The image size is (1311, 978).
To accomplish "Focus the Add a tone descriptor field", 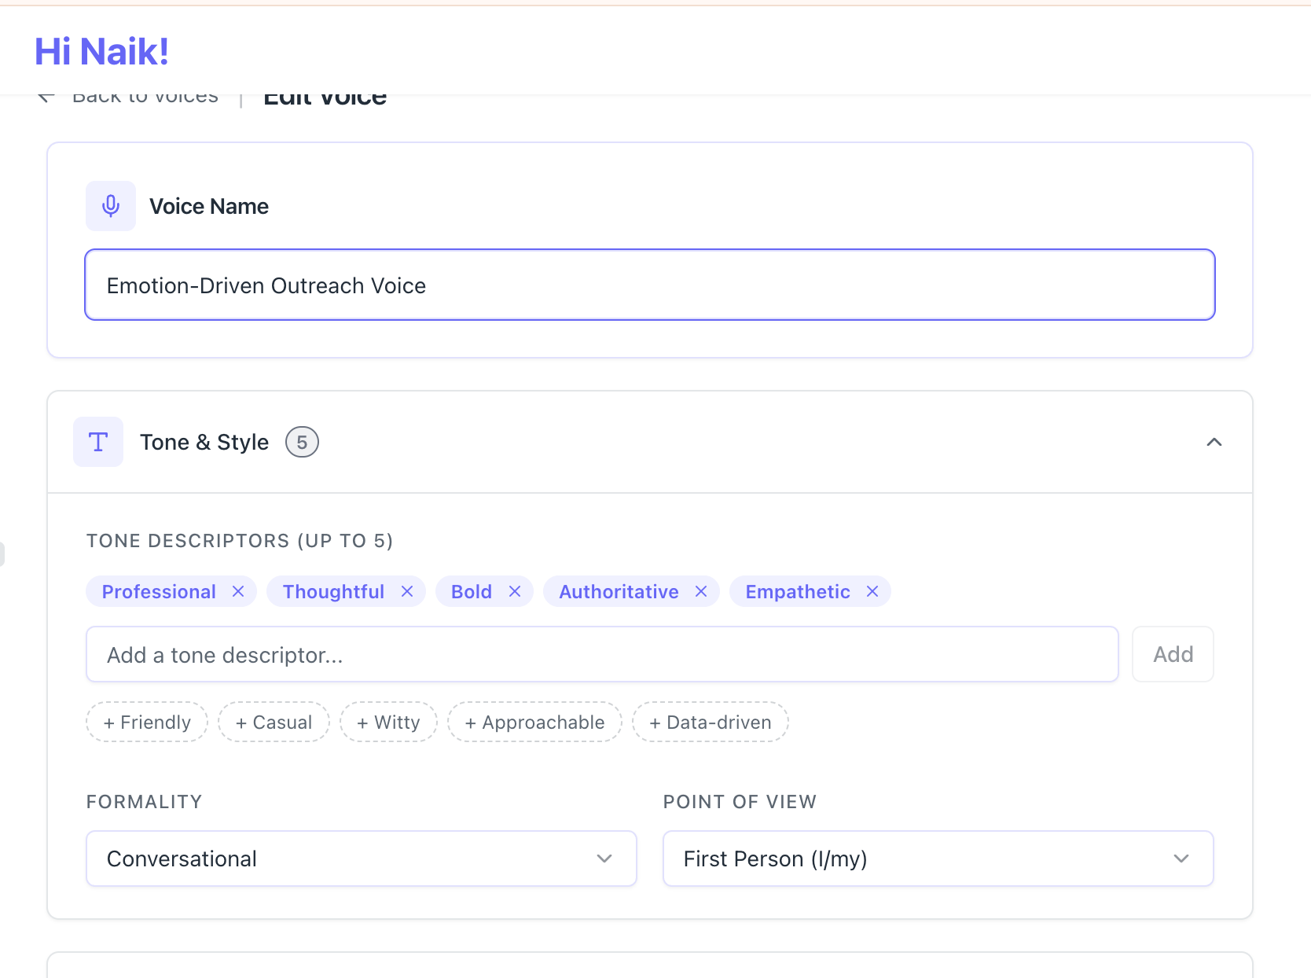I will [601, 654].
